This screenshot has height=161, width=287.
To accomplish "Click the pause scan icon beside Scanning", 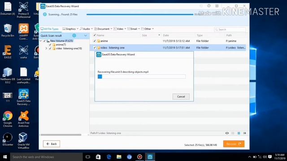I will tap(45, 14).
